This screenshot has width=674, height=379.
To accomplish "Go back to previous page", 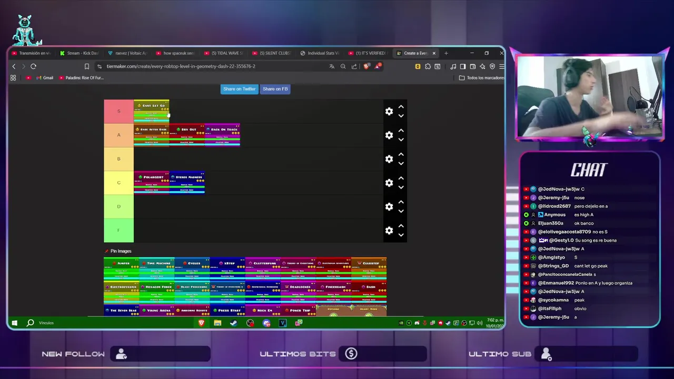I will pos(14,66).
